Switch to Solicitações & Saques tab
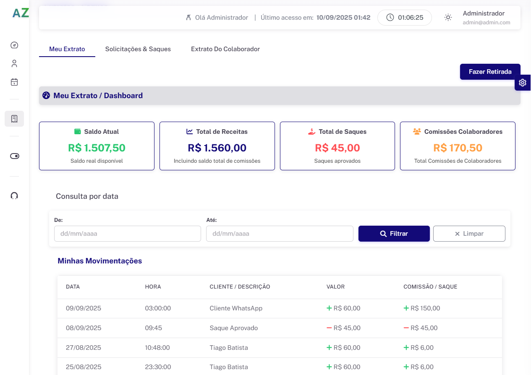 click(138, 49)
